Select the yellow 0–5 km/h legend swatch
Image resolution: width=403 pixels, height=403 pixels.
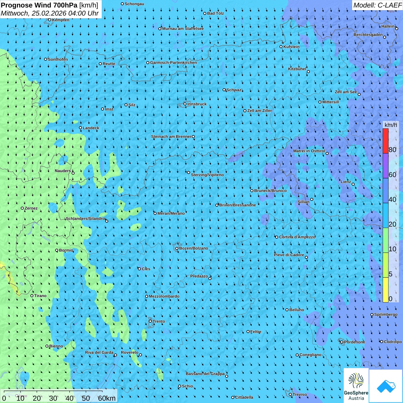click(x=385, y=290)
